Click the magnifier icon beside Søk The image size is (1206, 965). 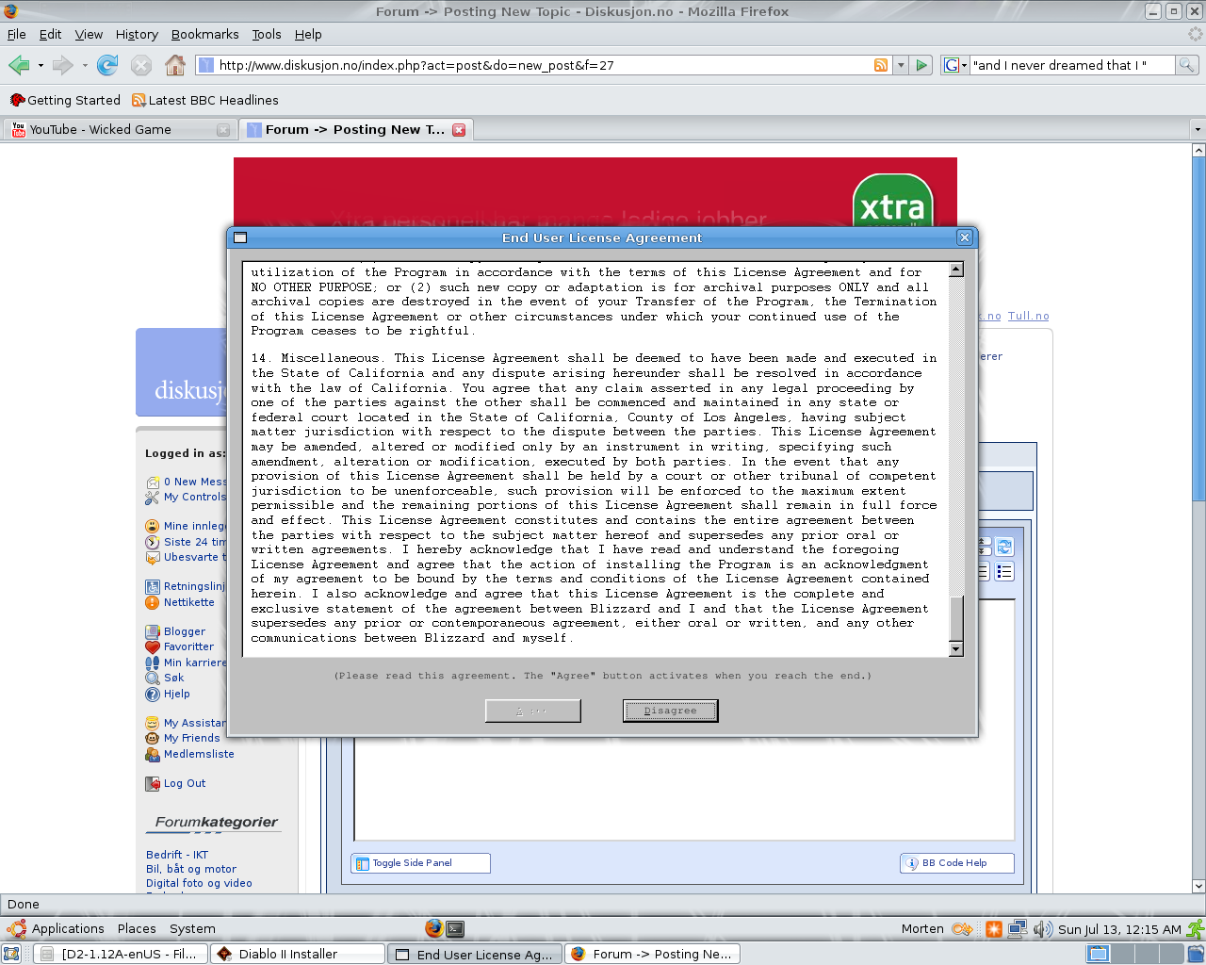point(153,679)
